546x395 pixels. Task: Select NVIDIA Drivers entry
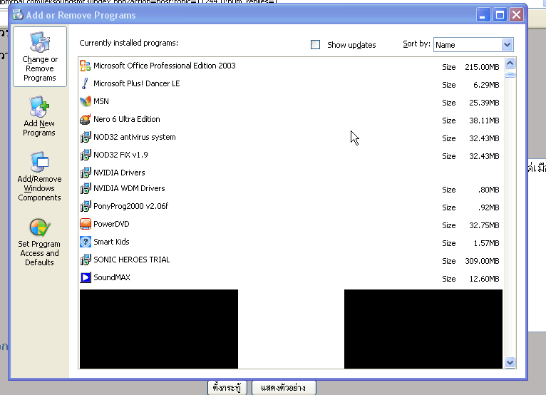[x=291, y=173]
